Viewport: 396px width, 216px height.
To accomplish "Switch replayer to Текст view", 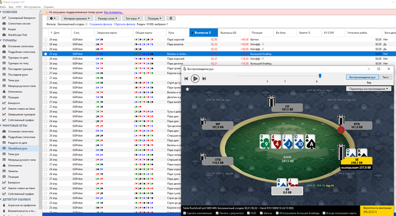I will click(385, 77).
